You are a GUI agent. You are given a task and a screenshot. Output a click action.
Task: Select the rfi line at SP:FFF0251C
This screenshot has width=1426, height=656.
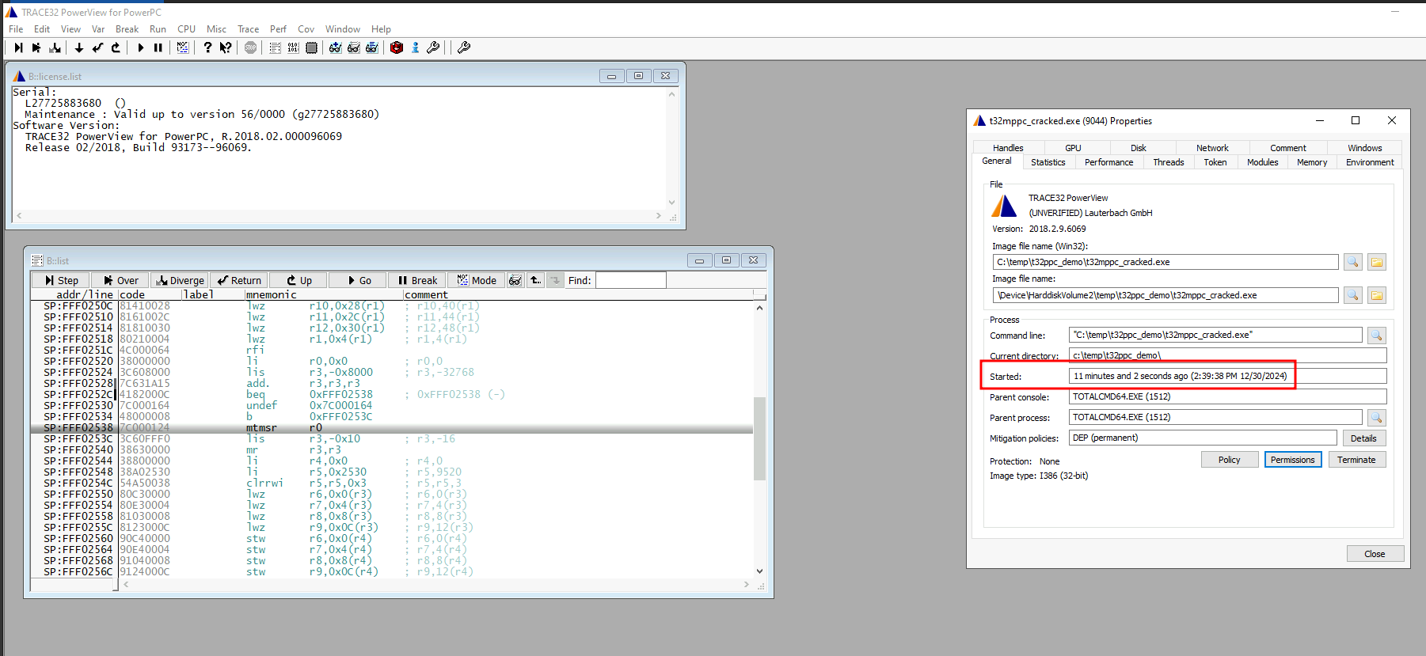click(x=391, y=350)
